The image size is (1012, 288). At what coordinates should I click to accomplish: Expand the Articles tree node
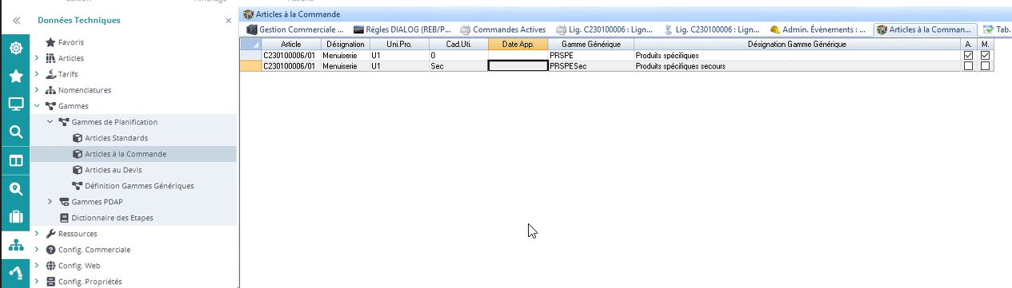pyautogui.click(x=37, y=58)
